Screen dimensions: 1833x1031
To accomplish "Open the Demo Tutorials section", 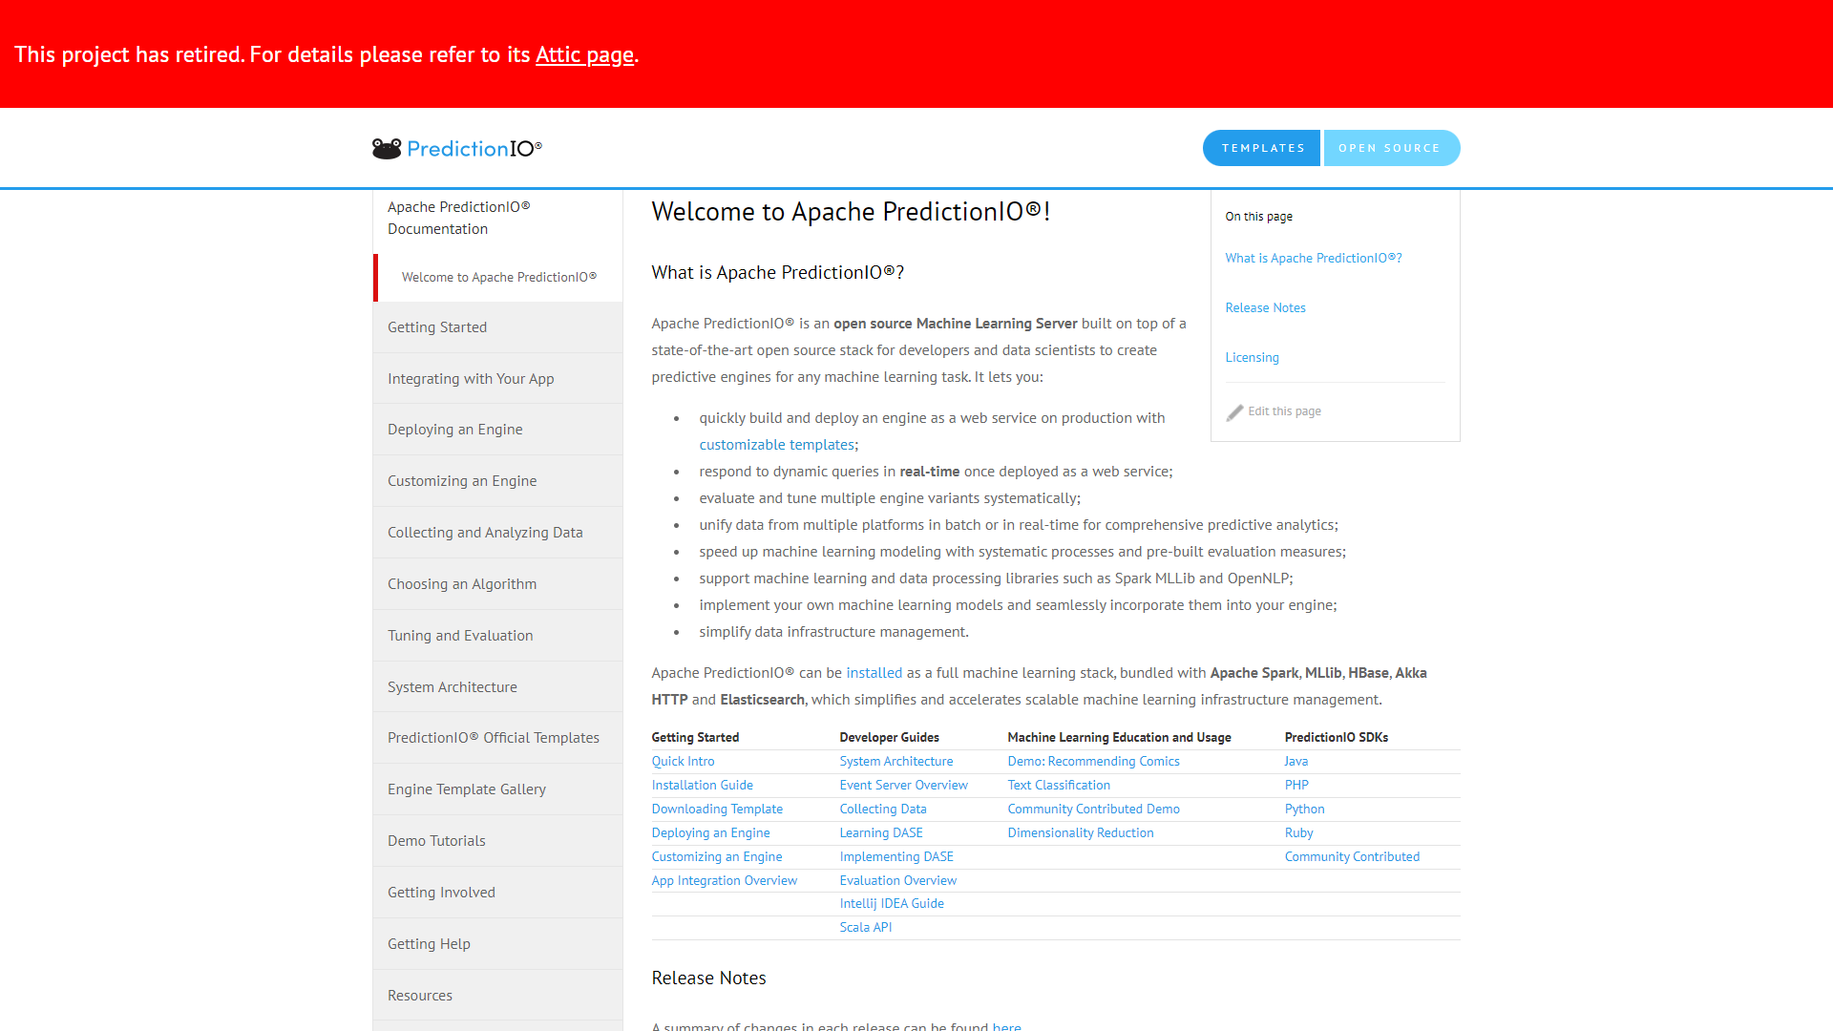I will tap(437, 840).
